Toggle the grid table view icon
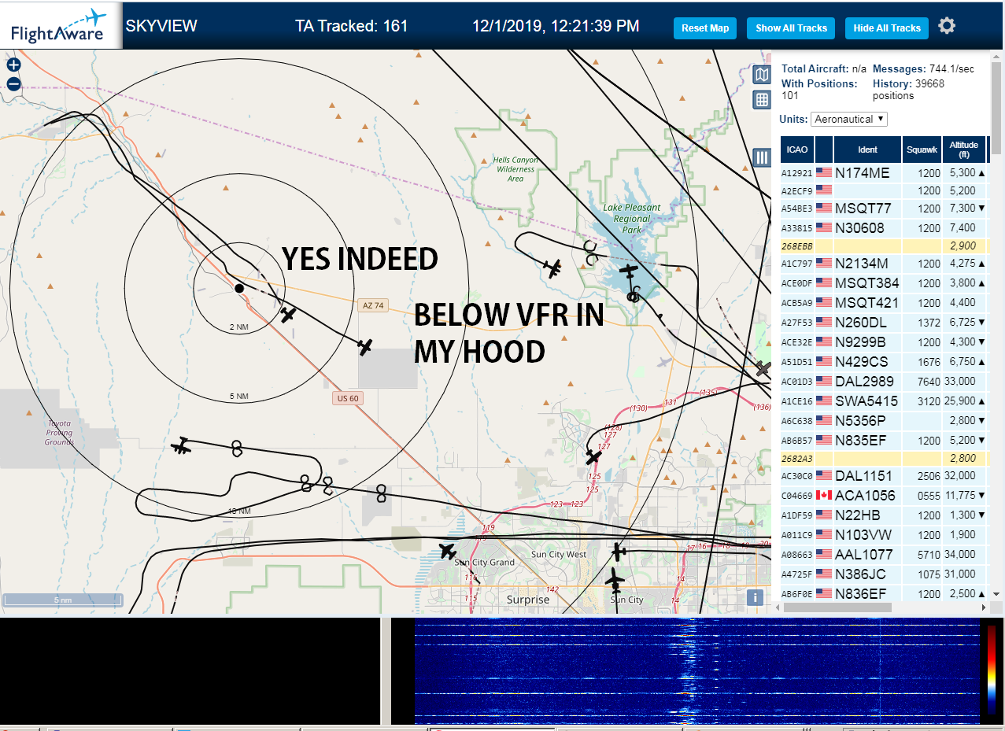This screenshot has width=1005, height=731. point(762,99)
